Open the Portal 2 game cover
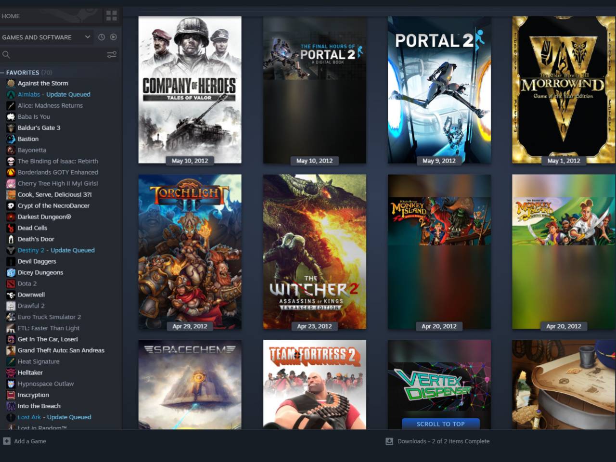 click(439, 90)
